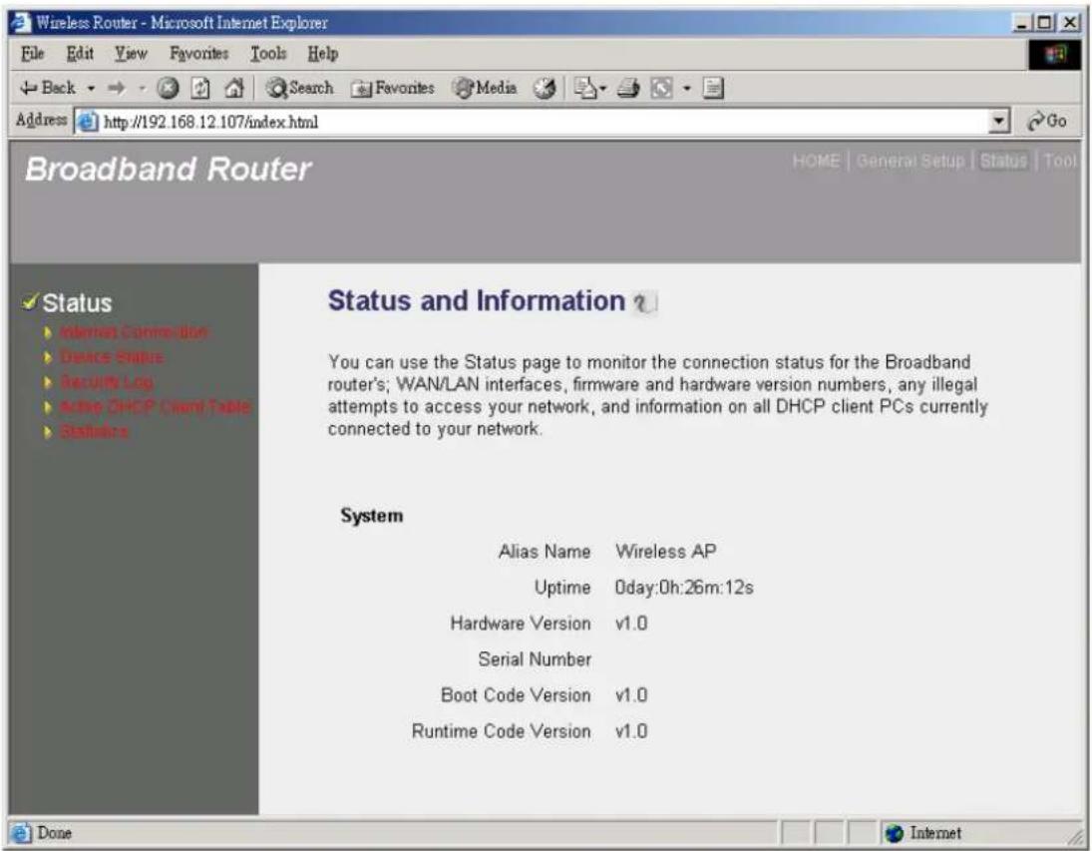Open the address bar URL dropdown

[998, 122]
